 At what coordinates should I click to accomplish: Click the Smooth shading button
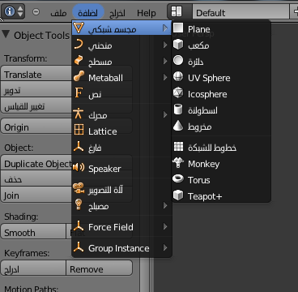pos(33,232)
